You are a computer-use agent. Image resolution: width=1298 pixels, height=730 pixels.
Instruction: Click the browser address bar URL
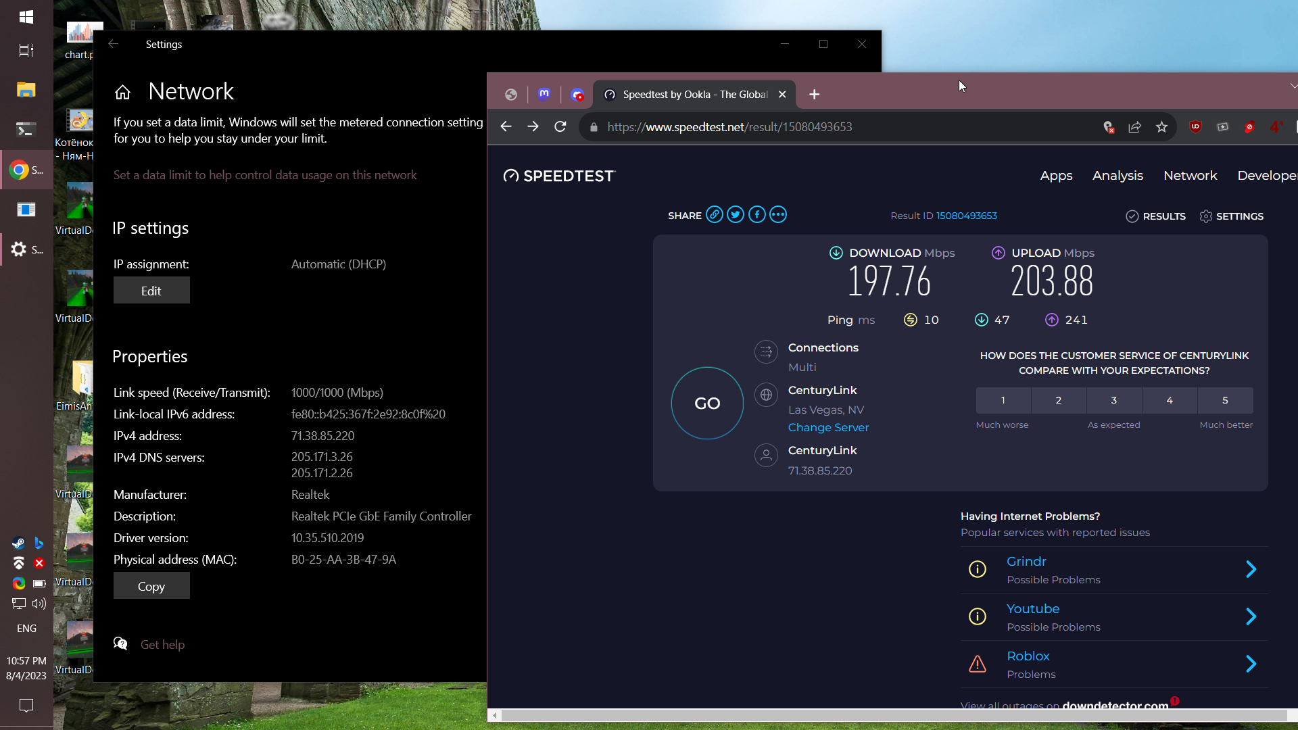(729, 127)
